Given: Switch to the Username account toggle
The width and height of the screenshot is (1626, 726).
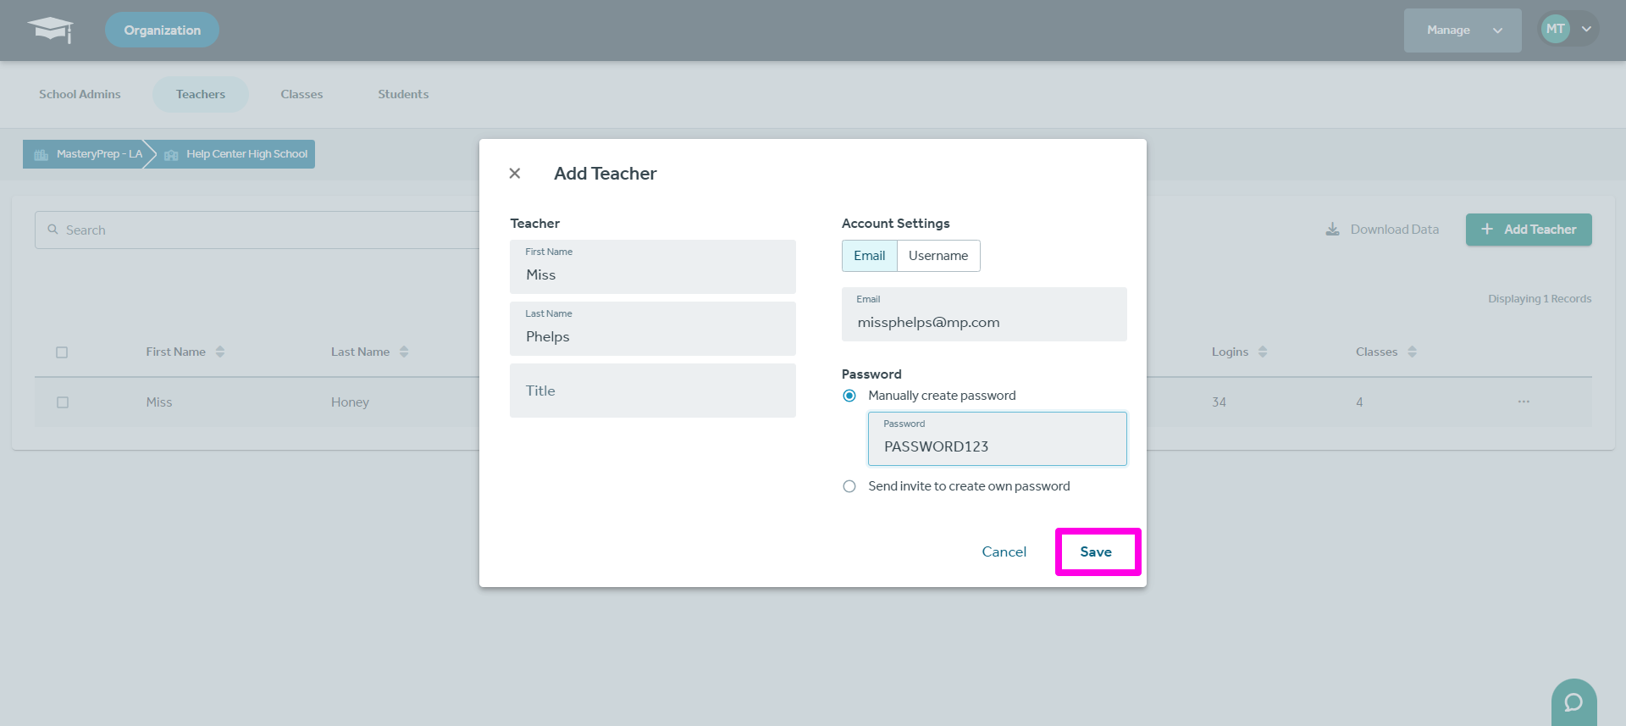Looking at the screenshot, I should point(937,256).
